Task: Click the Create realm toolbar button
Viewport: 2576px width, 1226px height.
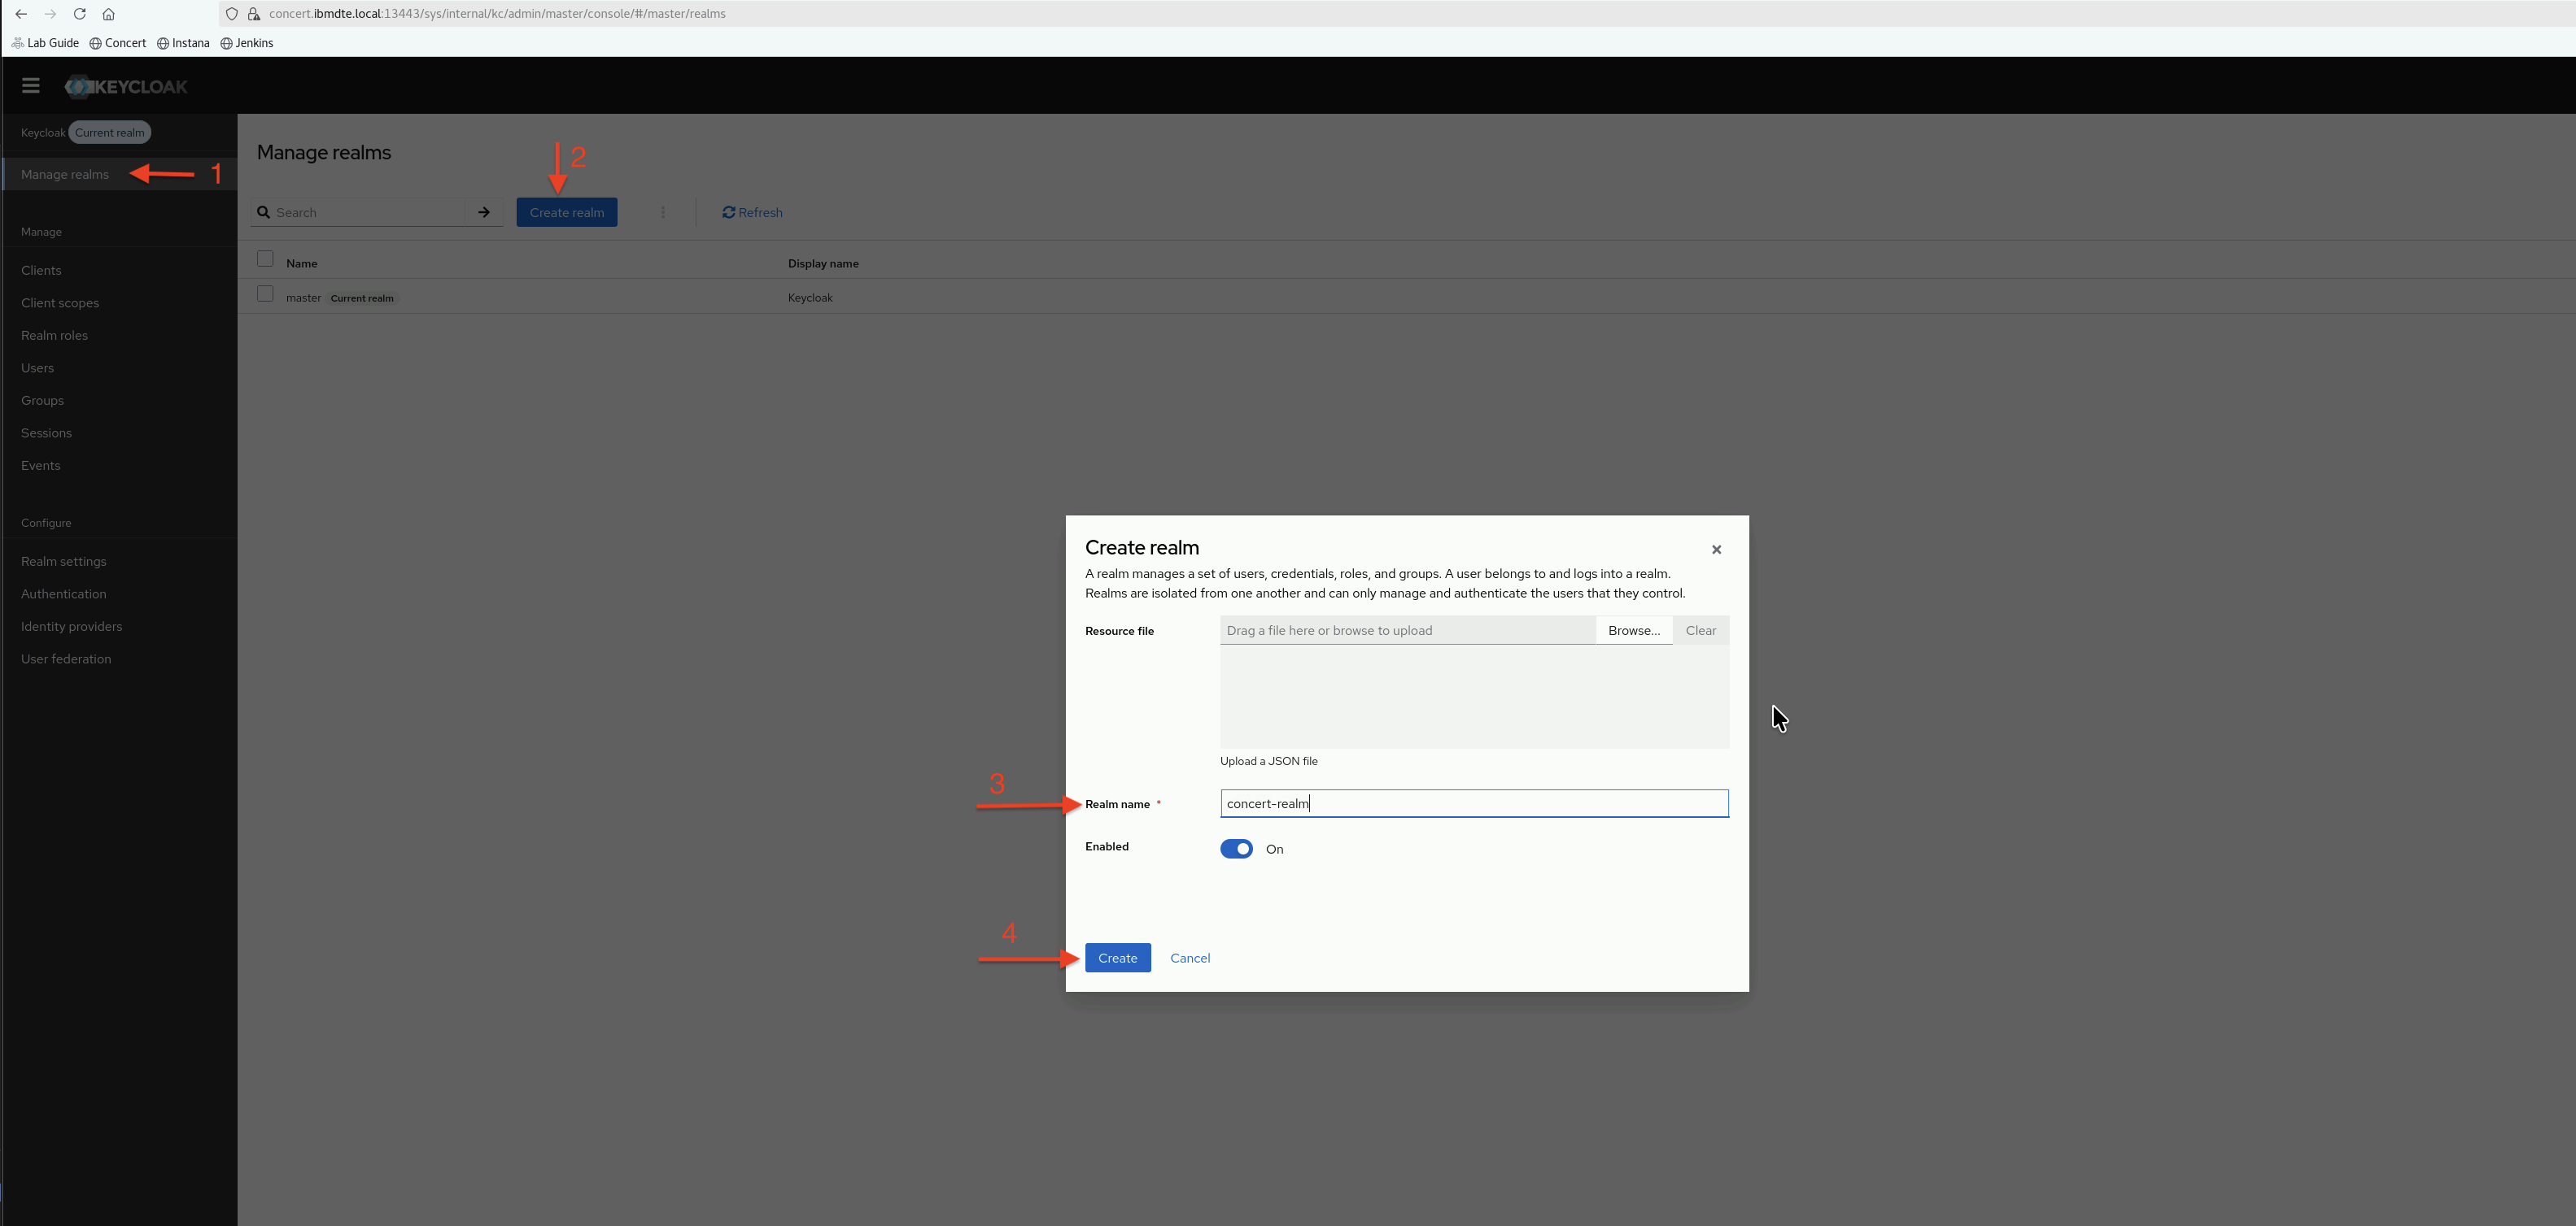Action: (x=567, y=213)
